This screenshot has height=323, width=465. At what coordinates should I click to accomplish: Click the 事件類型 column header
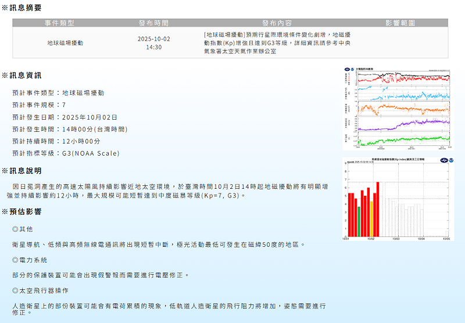tap(59, 23)
